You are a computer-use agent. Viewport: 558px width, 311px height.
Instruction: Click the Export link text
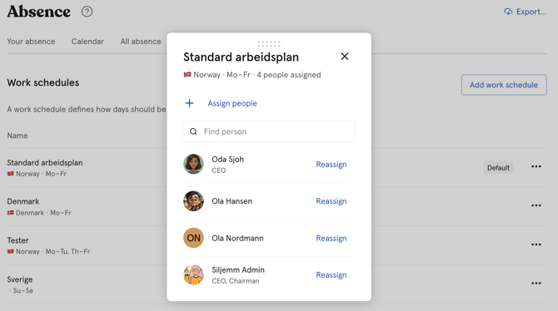click(531, 12)
